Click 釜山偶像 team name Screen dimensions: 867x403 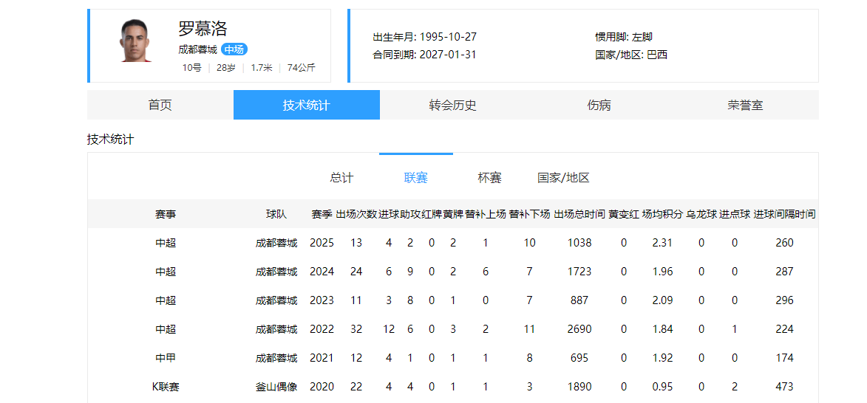(276, 387)
